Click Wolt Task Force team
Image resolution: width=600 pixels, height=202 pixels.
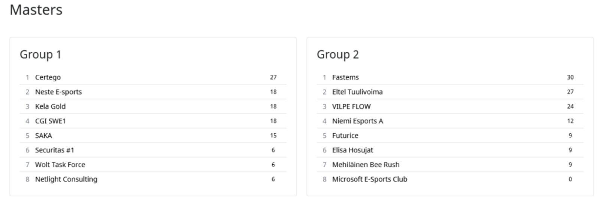point(60,165)
